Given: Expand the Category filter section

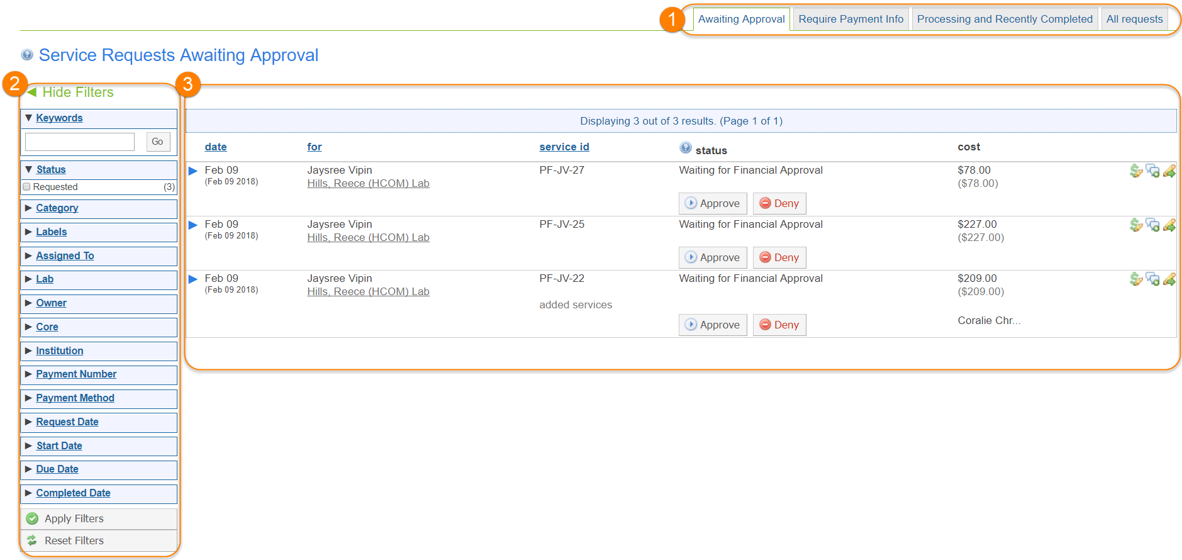Looking at the screenshot, I should click(57, 208).
